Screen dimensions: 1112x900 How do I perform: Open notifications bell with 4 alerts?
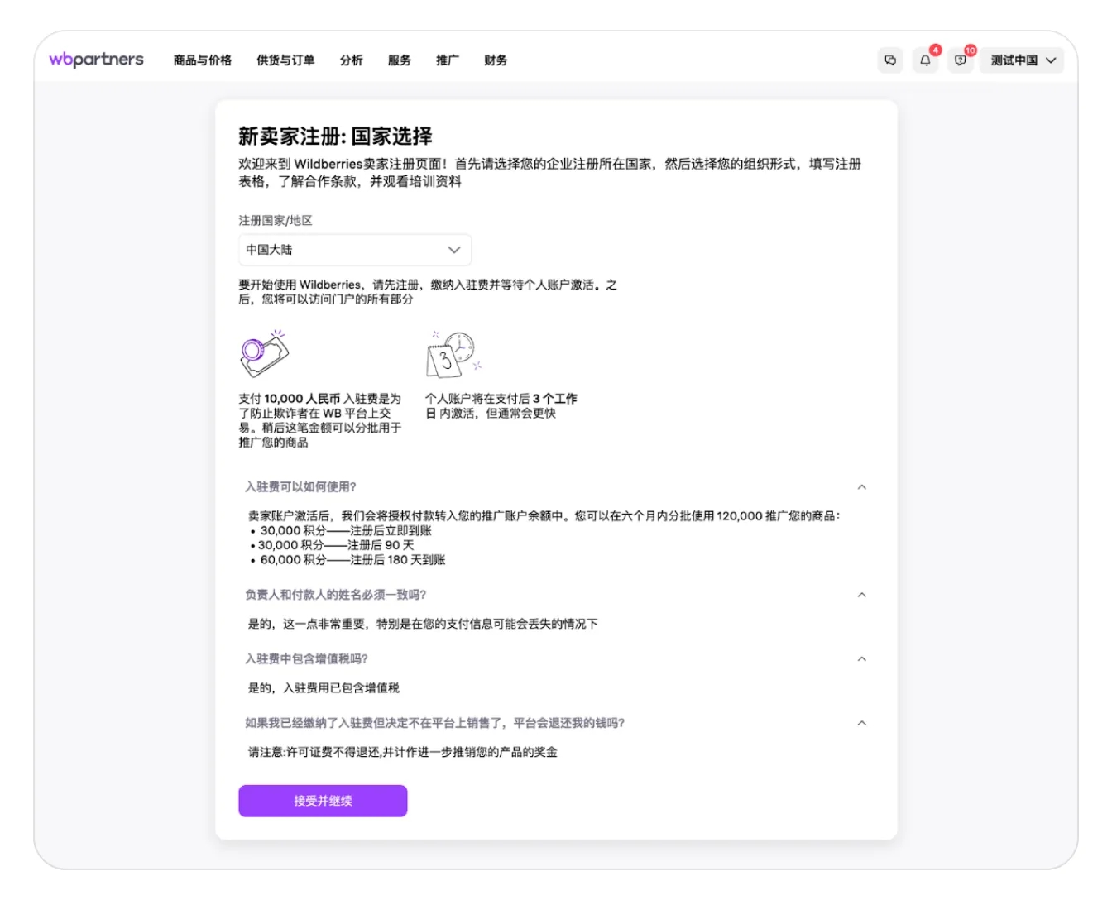[x=925, y=60]
